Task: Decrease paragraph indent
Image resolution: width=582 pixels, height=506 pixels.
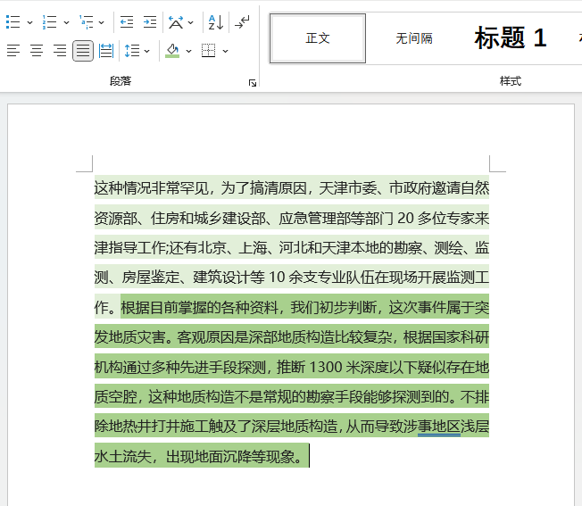Action: tap(127, 22)
